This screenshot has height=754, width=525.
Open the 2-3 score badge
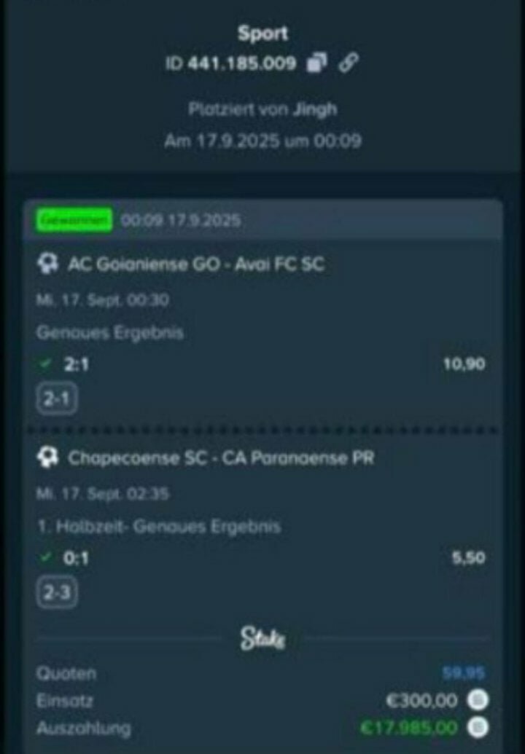point(57,593)
